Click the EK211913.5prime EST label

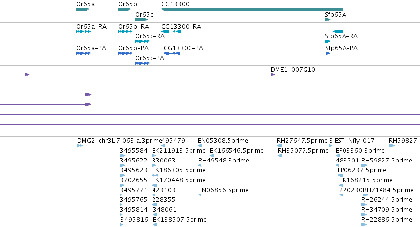click(x=179, y=151)
